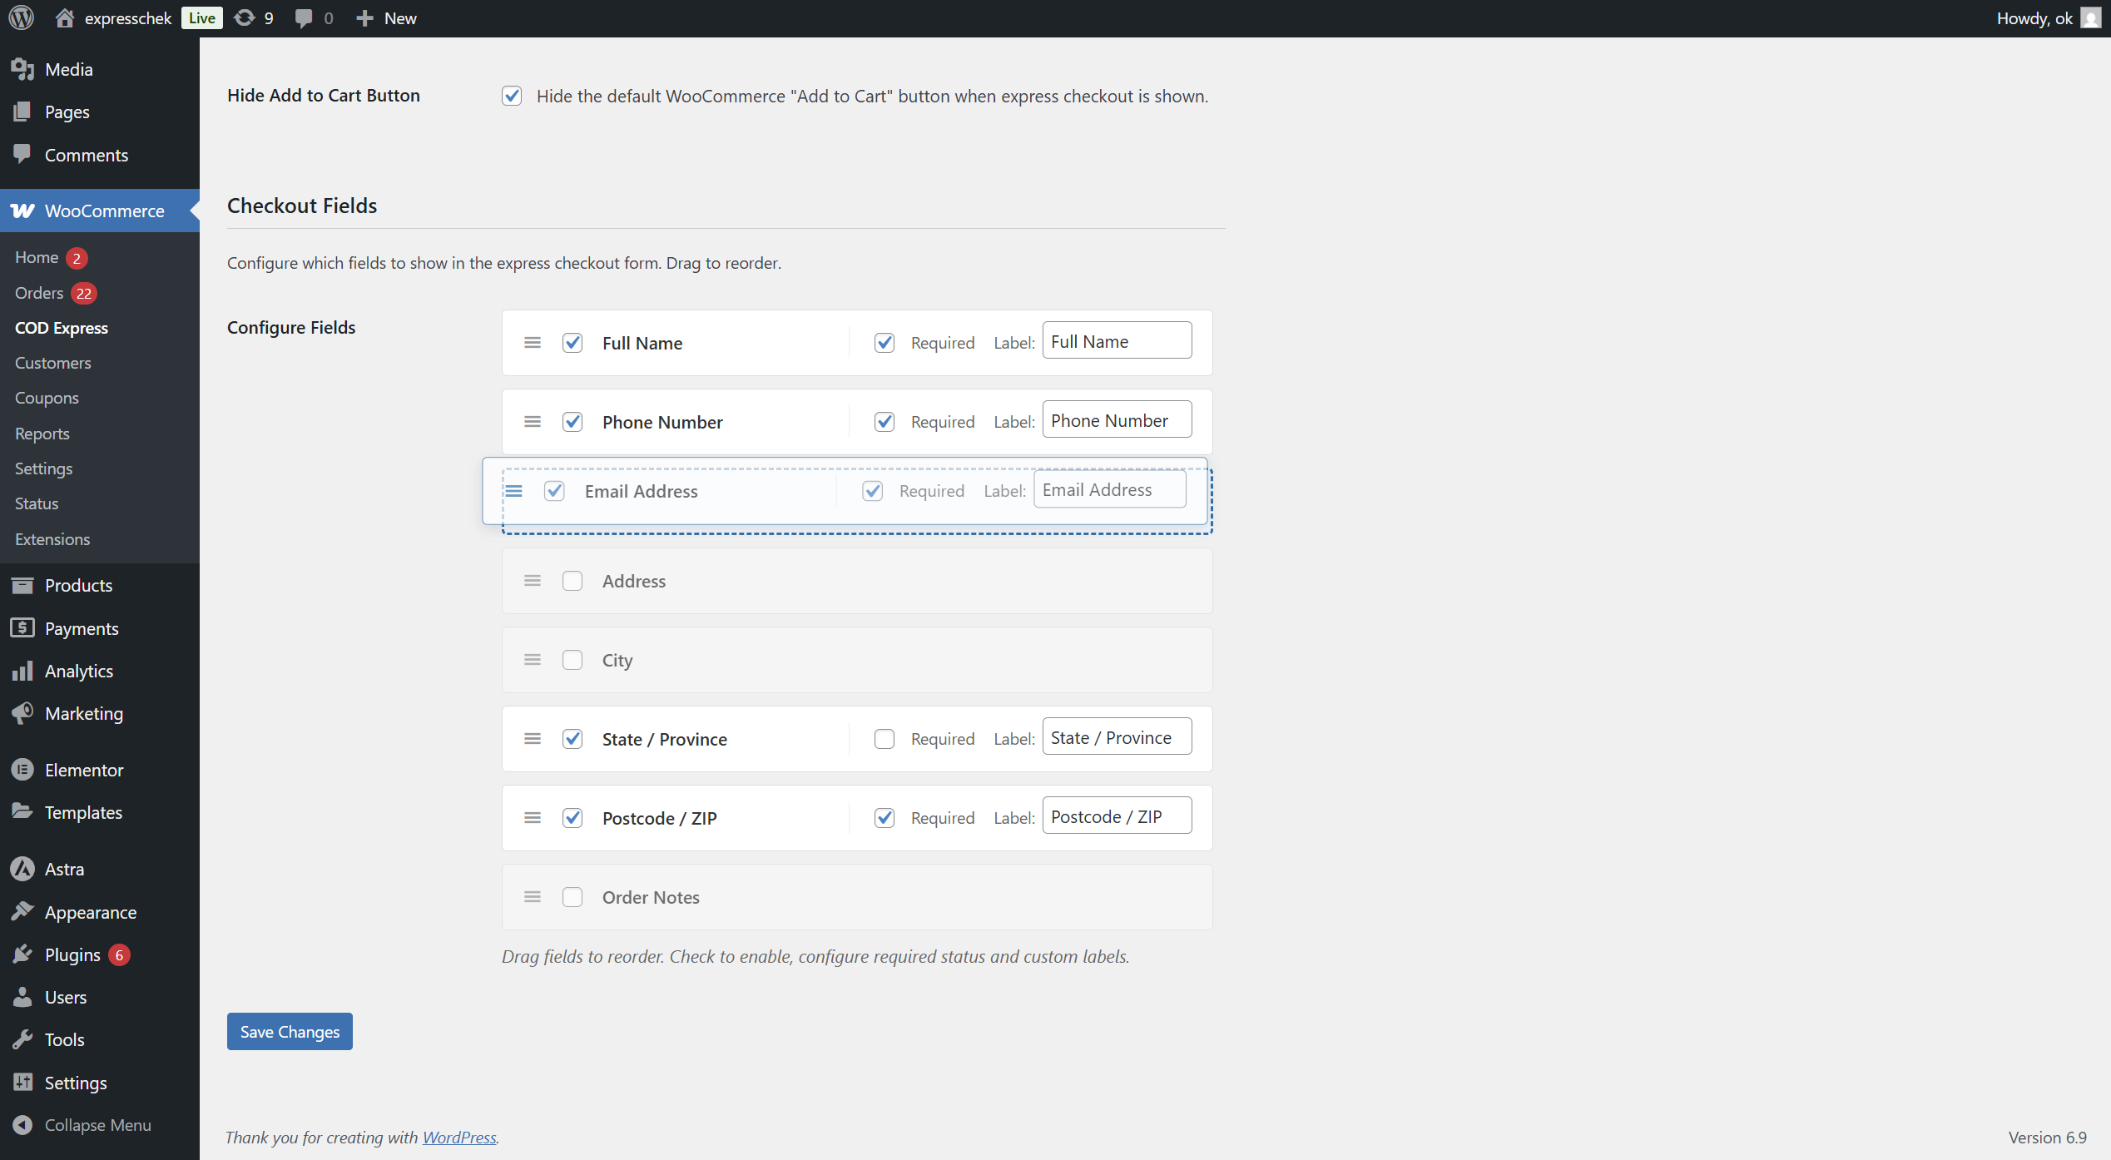Click the WordPress logo in the admin bar
The width and height of the screenshot is (2111, 1160).
21,17
